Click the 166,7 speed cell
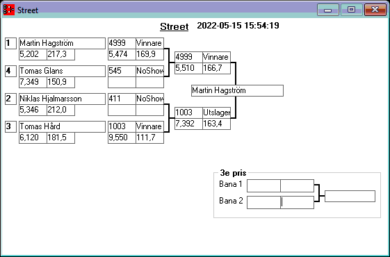390x257 pixels. (216, 68)
